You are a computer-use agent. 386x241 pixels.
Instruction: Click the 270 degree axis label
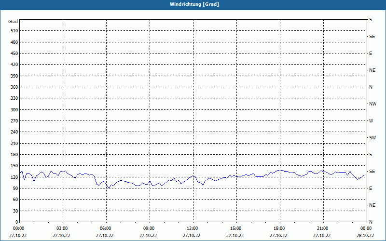[14, 121]
